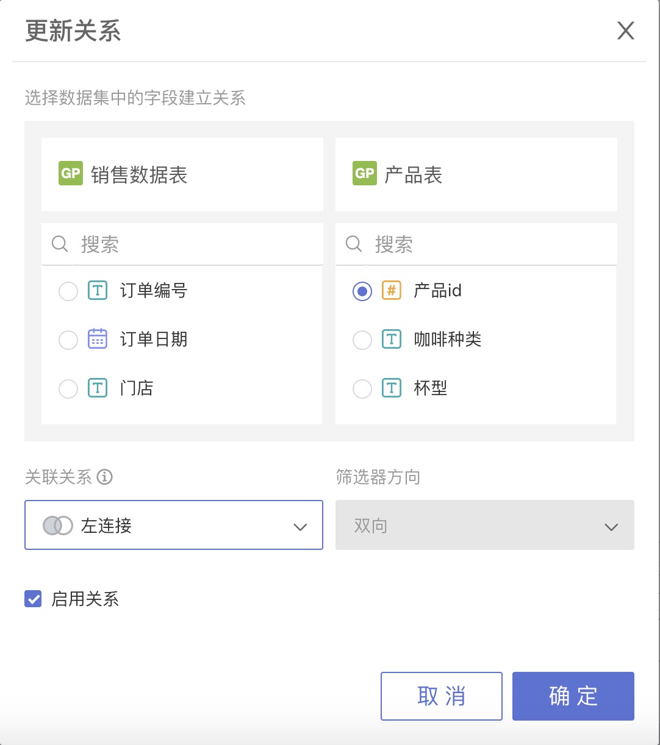Click the calendar icon next to 订单日期
Image resolution: width=660 pixels, height=745 pixels.
click(98, 339)
